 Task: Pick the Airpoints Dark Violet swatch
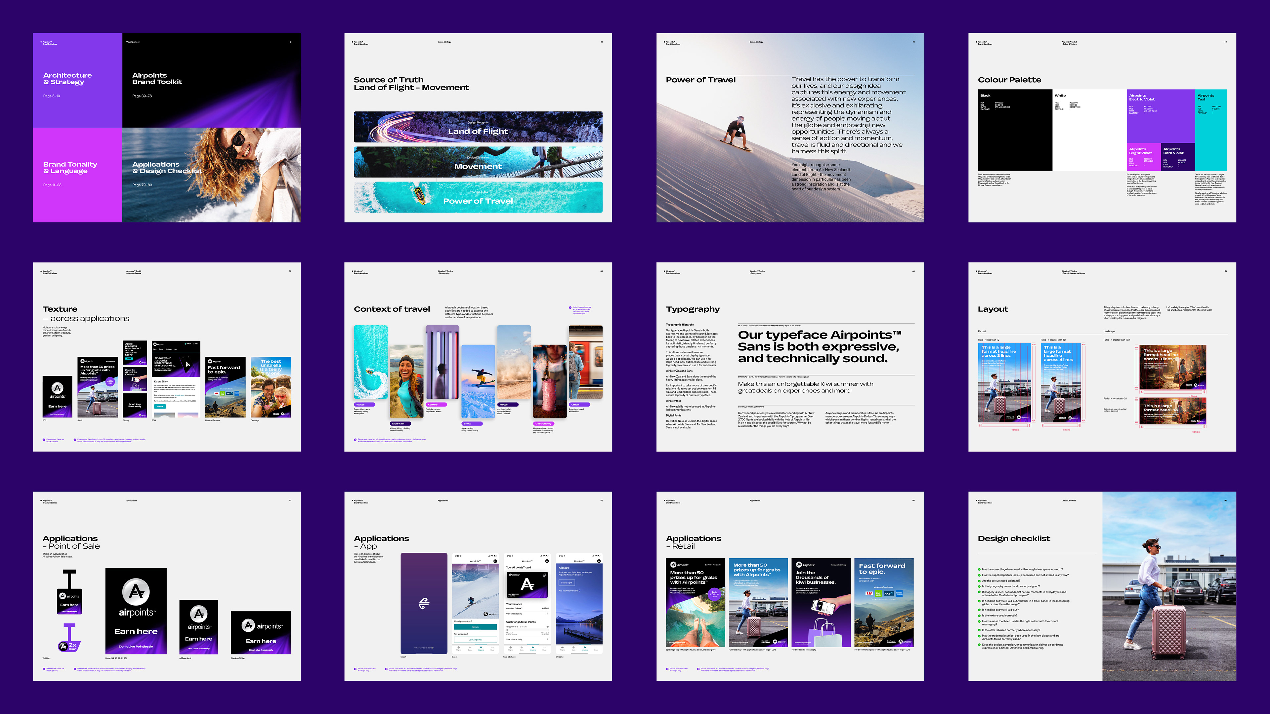point(1178,157)
